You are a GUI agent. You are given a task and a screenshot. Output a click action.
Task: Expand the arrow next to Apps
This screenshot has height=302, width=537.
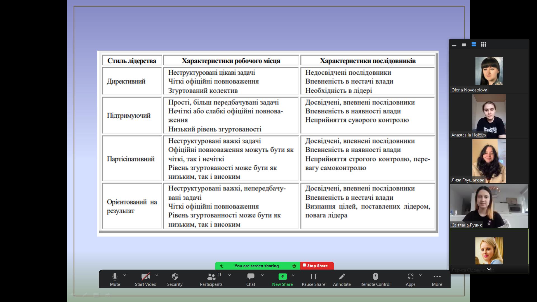pos(420,275)
